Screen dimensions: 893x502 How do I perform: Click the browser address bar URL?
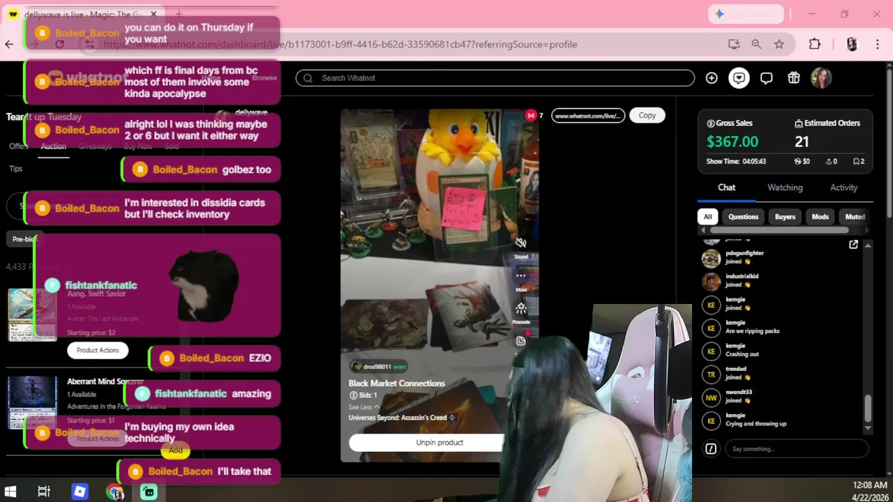pos(340,44)
